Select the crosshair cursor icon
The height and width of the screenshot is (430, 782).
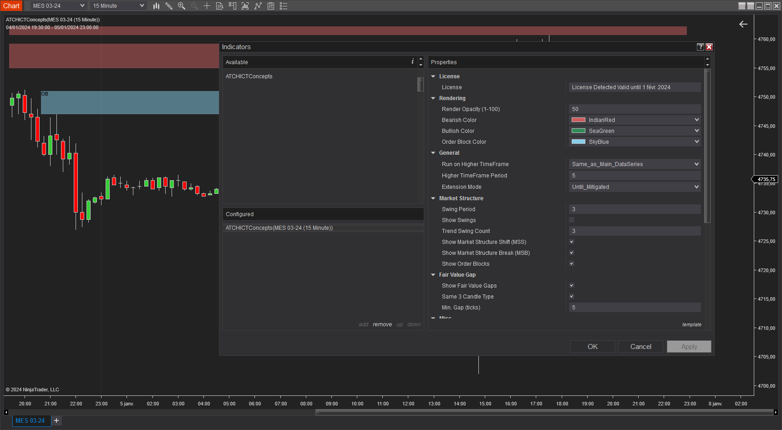click(207, 6)
